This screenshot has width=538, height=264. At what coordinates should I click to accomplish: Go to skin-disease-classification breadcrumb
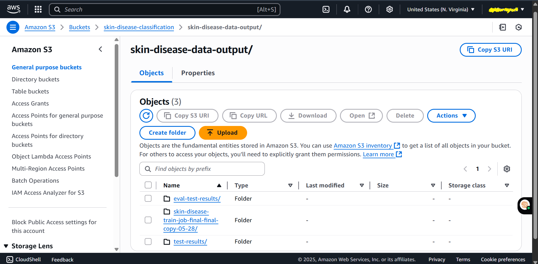coord(139,27)
